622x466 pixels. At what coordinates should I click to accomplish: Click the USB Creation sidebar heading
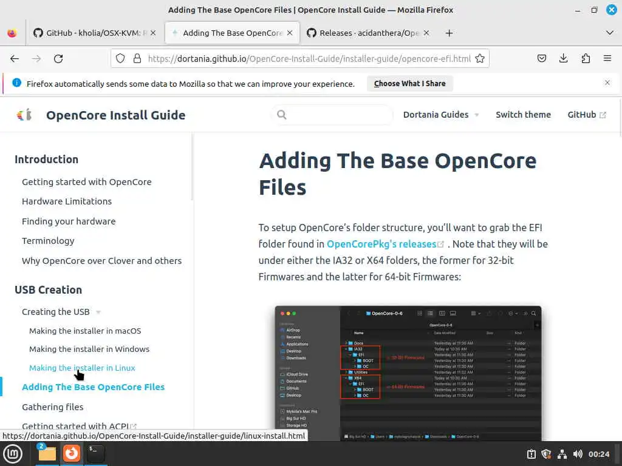pos(49,289)
